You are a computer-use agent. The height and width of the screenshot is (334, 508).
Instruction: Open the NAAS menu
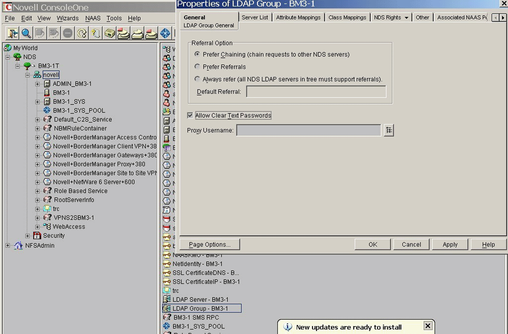click(x=93, y=18)
